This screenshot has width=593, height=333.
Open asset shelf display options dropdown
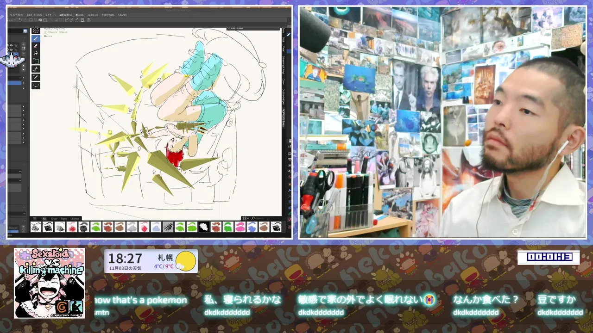[246, 218]
